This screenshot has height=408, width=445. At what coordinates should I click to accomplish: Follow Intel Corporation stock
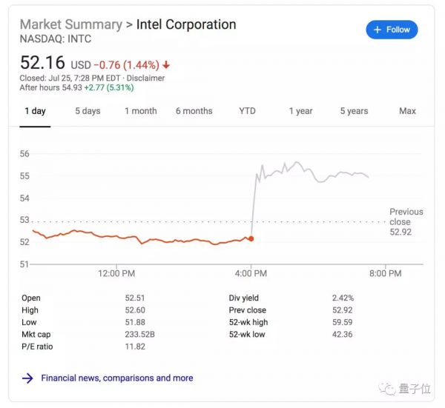(x=392, y=30)
